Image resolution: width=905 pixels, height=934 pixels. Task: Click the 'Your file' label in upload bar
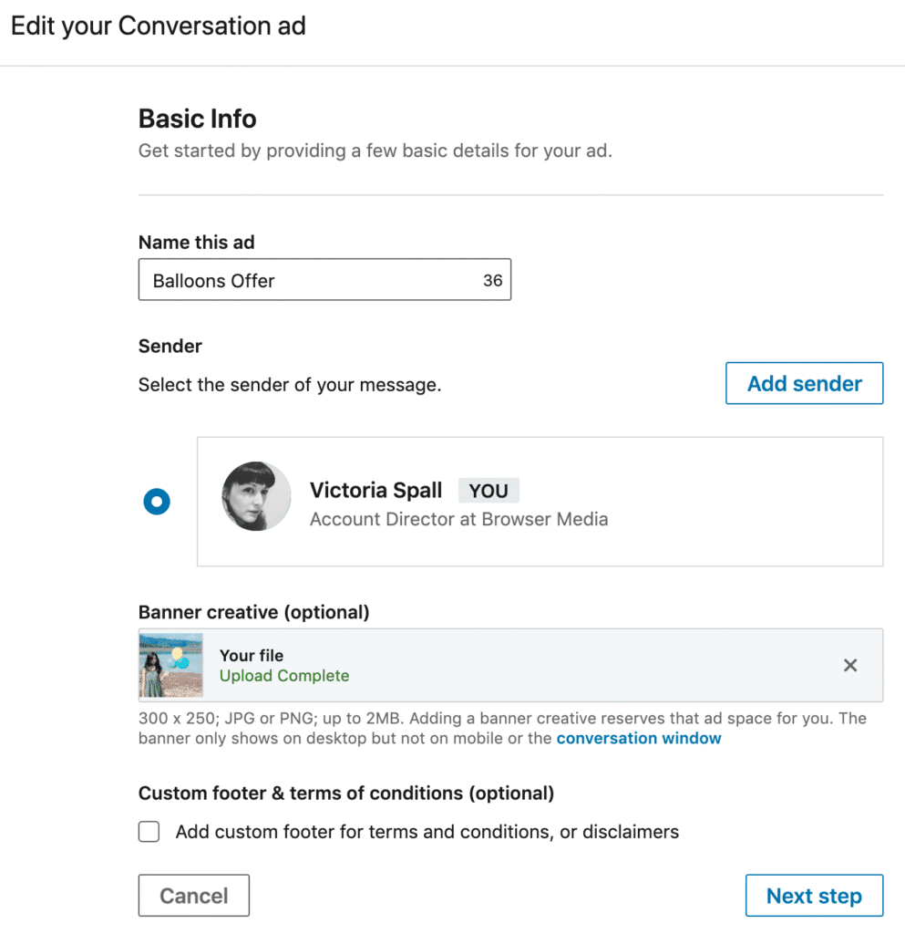pos(252,656)
